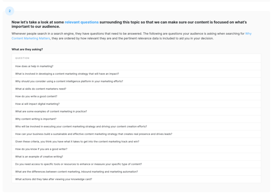Click the QUESTION column header
This screenshot has height=196, width=273.
point(22,58)
